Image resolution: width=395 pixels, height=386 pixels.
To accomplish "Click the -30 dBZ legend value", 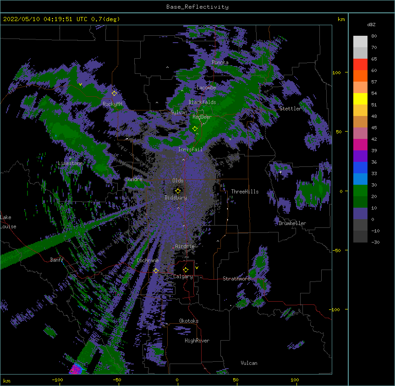I will pyautogui.click(x=375, y=242).
